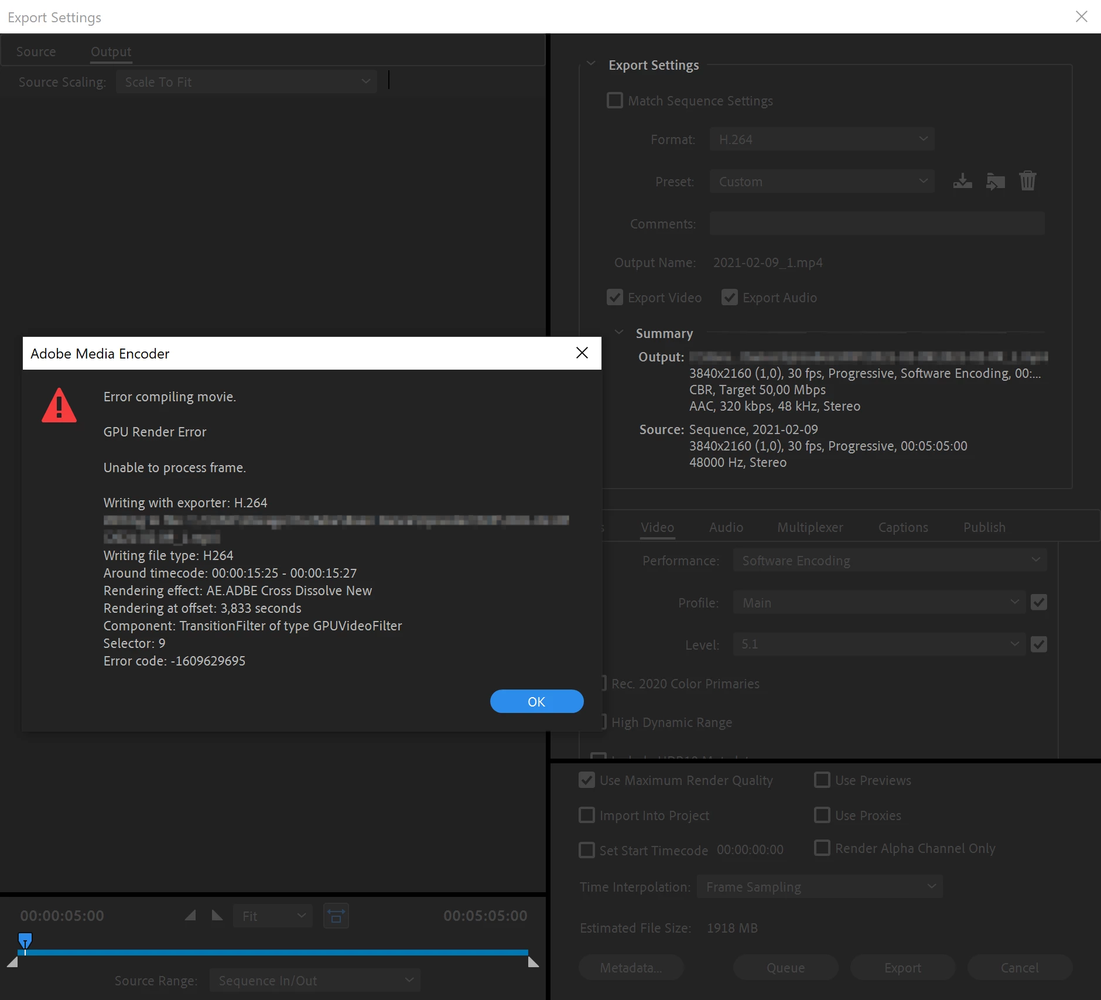The height and width of the screenshot is (1000, 1101).
Task: Click the in-point handle at timeline start
Action: click(x=12, y=962)
